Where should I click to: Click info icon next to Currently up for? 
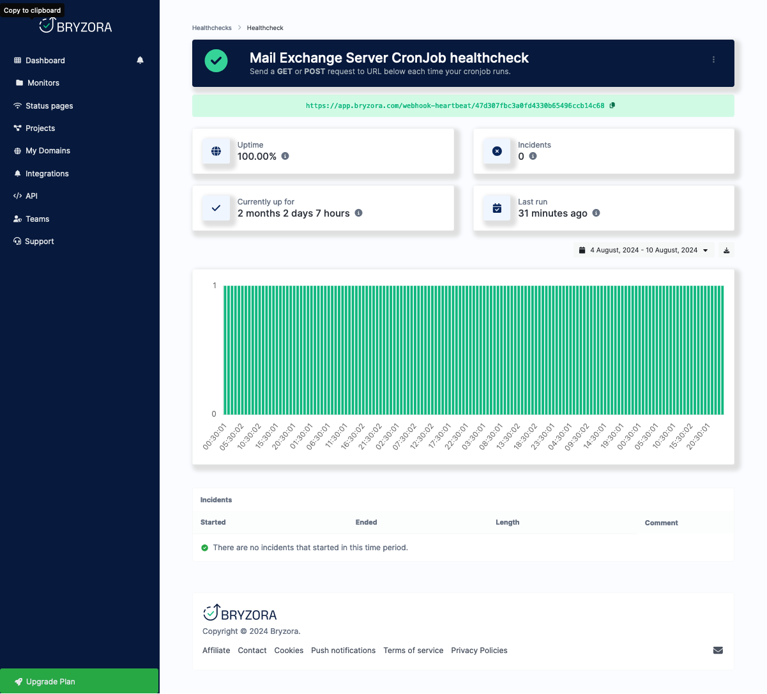click(358, 213)
